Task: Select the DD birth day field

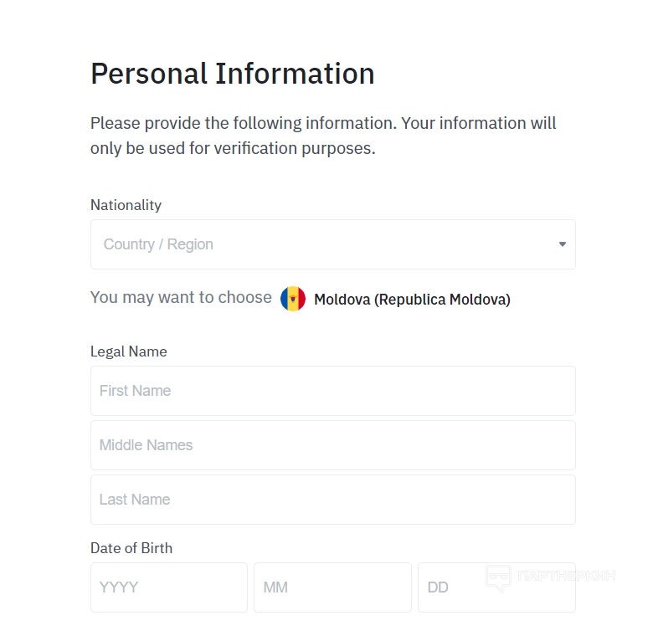Action: click(452, 587)
